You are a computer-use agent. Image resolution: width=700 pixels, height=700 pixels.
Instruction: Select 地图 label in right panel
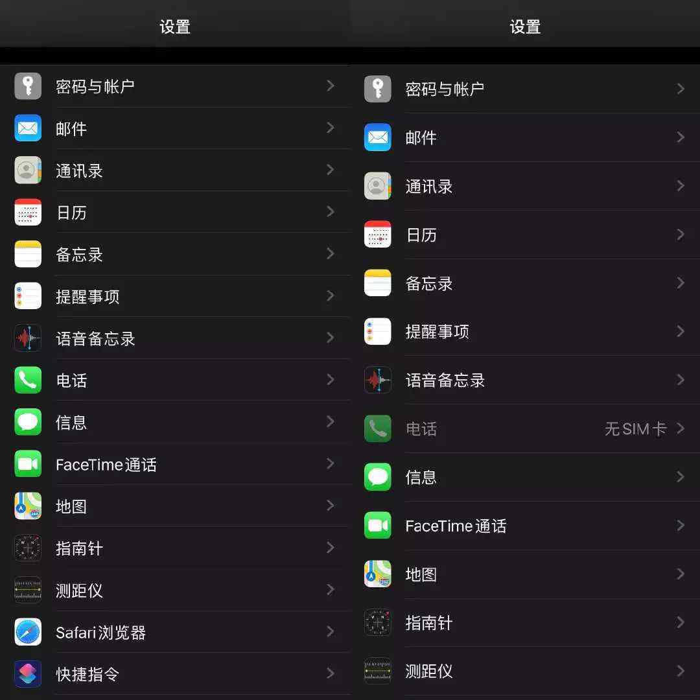[421, 574]
